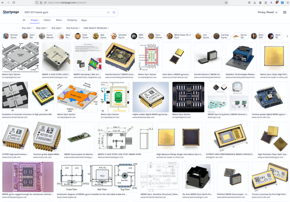
Task: Open www.researchgate.net source link
Action: 67,197
